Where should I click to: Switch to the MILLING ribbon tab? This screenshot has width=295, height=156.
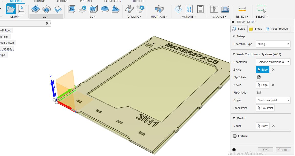coord(16,1)
